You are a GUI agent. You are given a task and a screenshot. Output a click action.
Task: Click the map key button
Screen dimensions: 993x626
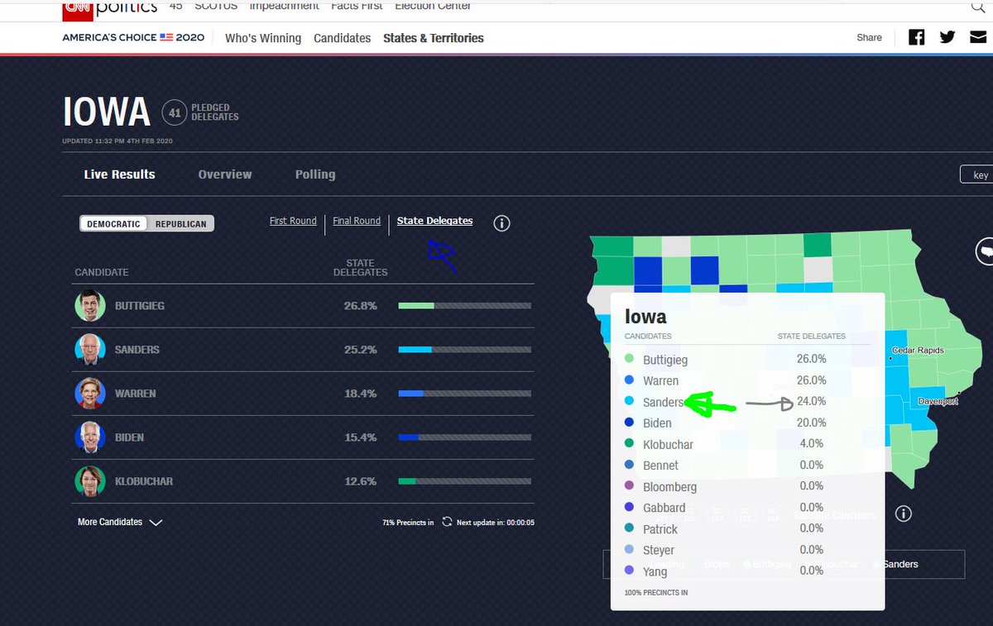[977, 174]
